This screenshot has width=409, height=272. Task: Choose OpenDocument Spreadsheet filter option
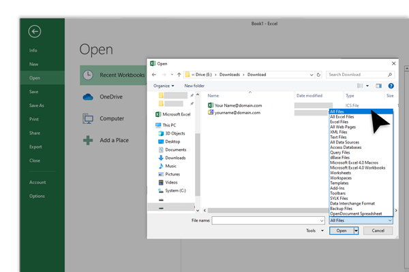(356, 214)
